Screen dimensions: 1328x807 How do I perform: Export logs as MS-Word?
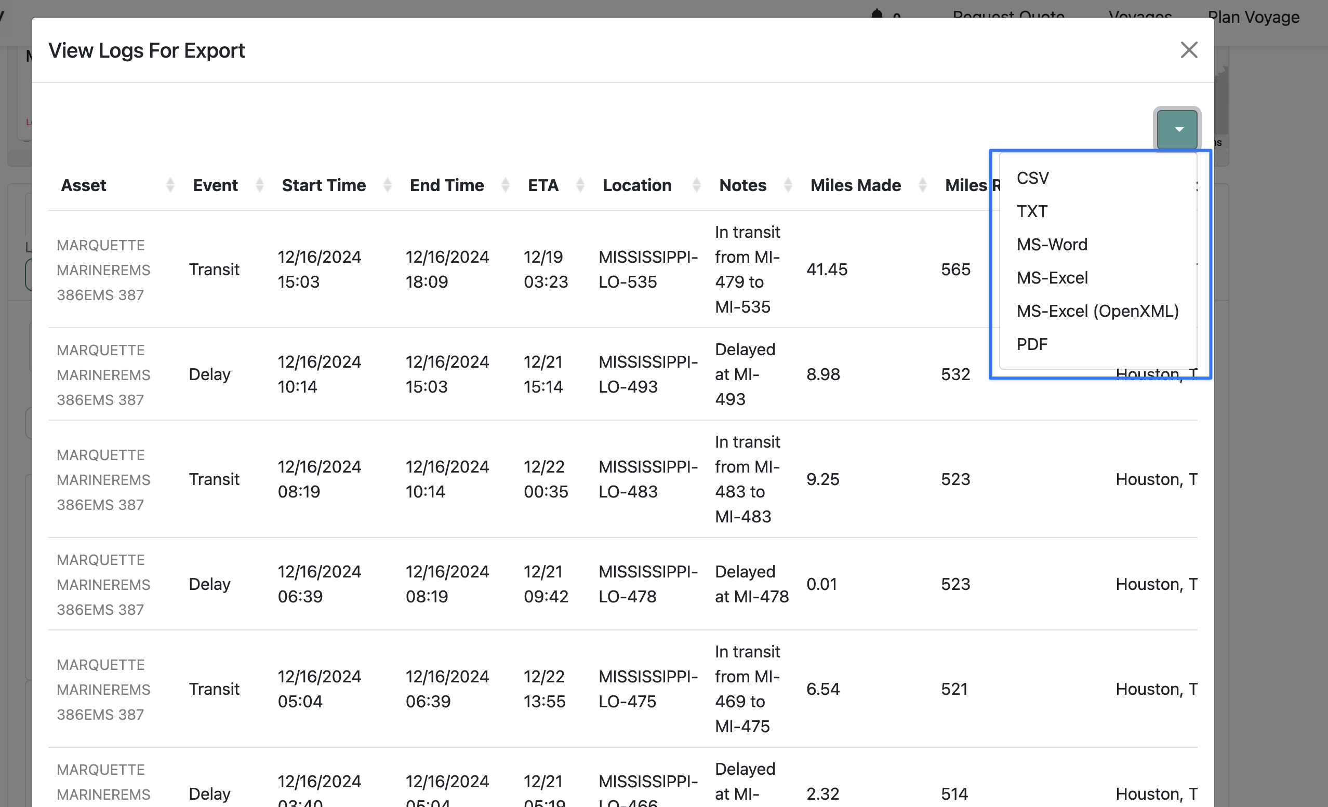tap(1052, 245)
